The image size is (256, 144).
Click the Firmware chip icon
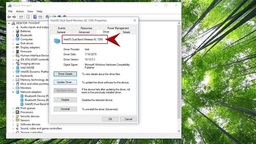tap(18, 52)
